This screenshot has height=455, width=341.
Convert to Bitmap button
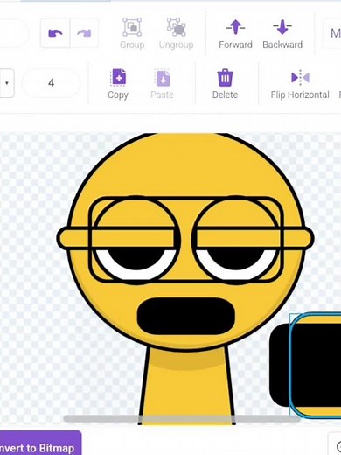(40, 444)
